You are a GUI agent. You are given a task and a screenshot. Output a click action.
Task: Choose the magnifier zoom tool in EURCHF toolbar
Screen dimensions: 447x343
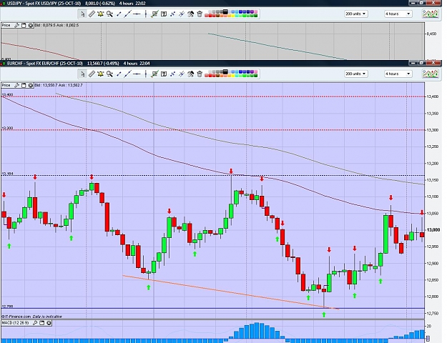point(109,74)
